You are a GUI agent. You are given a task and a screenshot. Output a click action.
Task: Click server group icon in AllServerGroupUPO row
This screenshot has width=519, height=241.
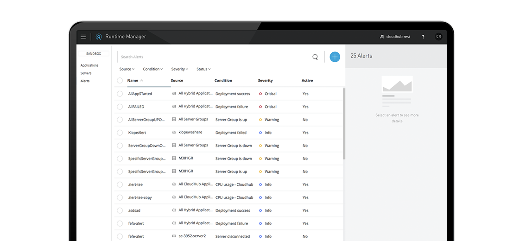(174, 119)
